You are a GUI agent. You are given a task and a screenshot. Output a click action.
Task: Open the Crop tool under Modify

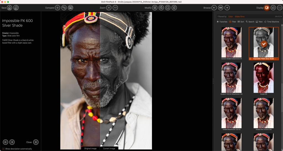155,8
